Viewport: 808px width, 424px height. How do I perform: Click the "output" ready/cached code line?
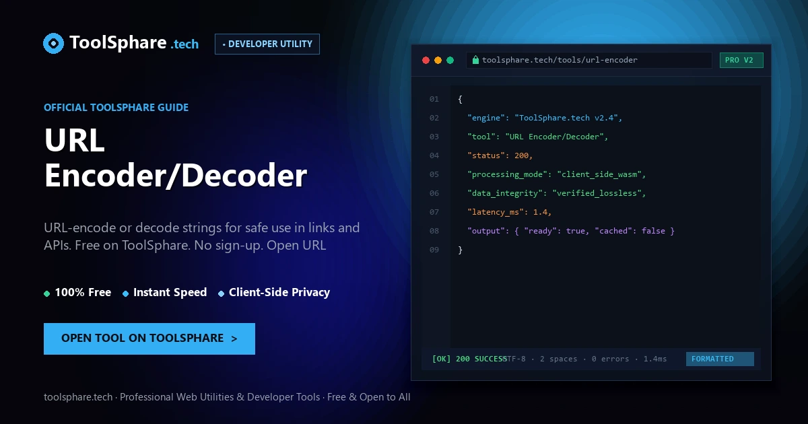click(x=571, y=231)
